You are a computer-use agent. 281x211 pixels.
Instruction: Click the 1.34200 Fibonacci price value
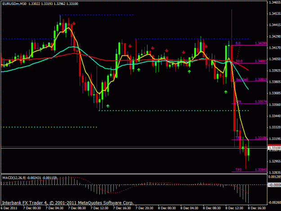coord(261,43)
